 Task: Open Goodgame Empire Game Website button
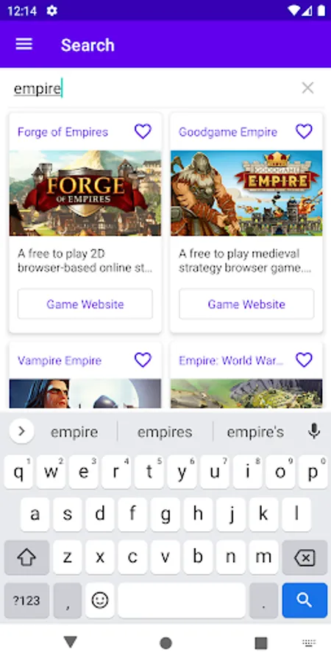coord(246,304)
